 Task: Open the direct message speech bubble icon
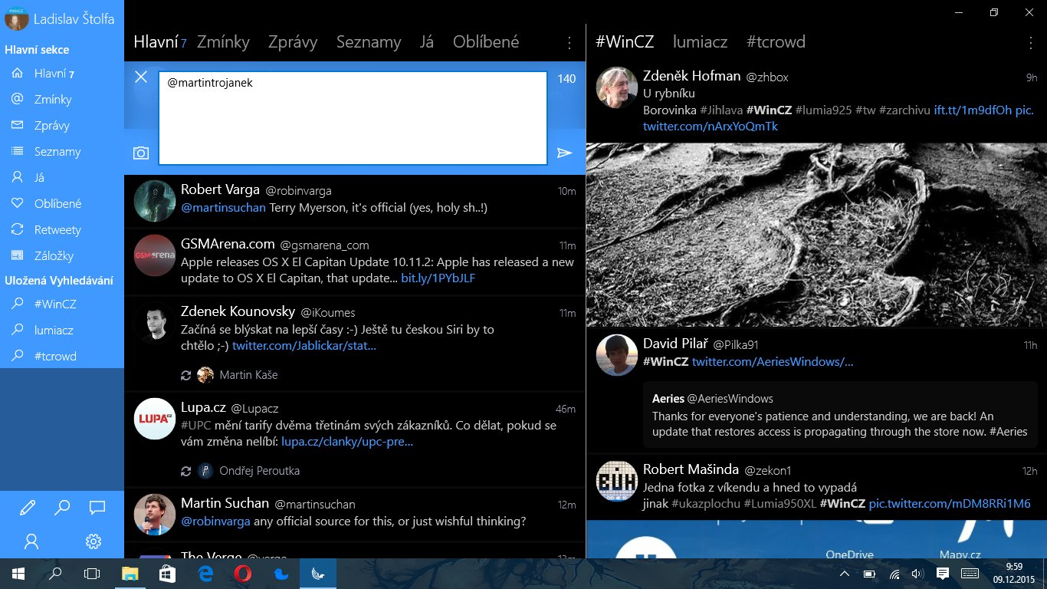(x=97, y=508)
